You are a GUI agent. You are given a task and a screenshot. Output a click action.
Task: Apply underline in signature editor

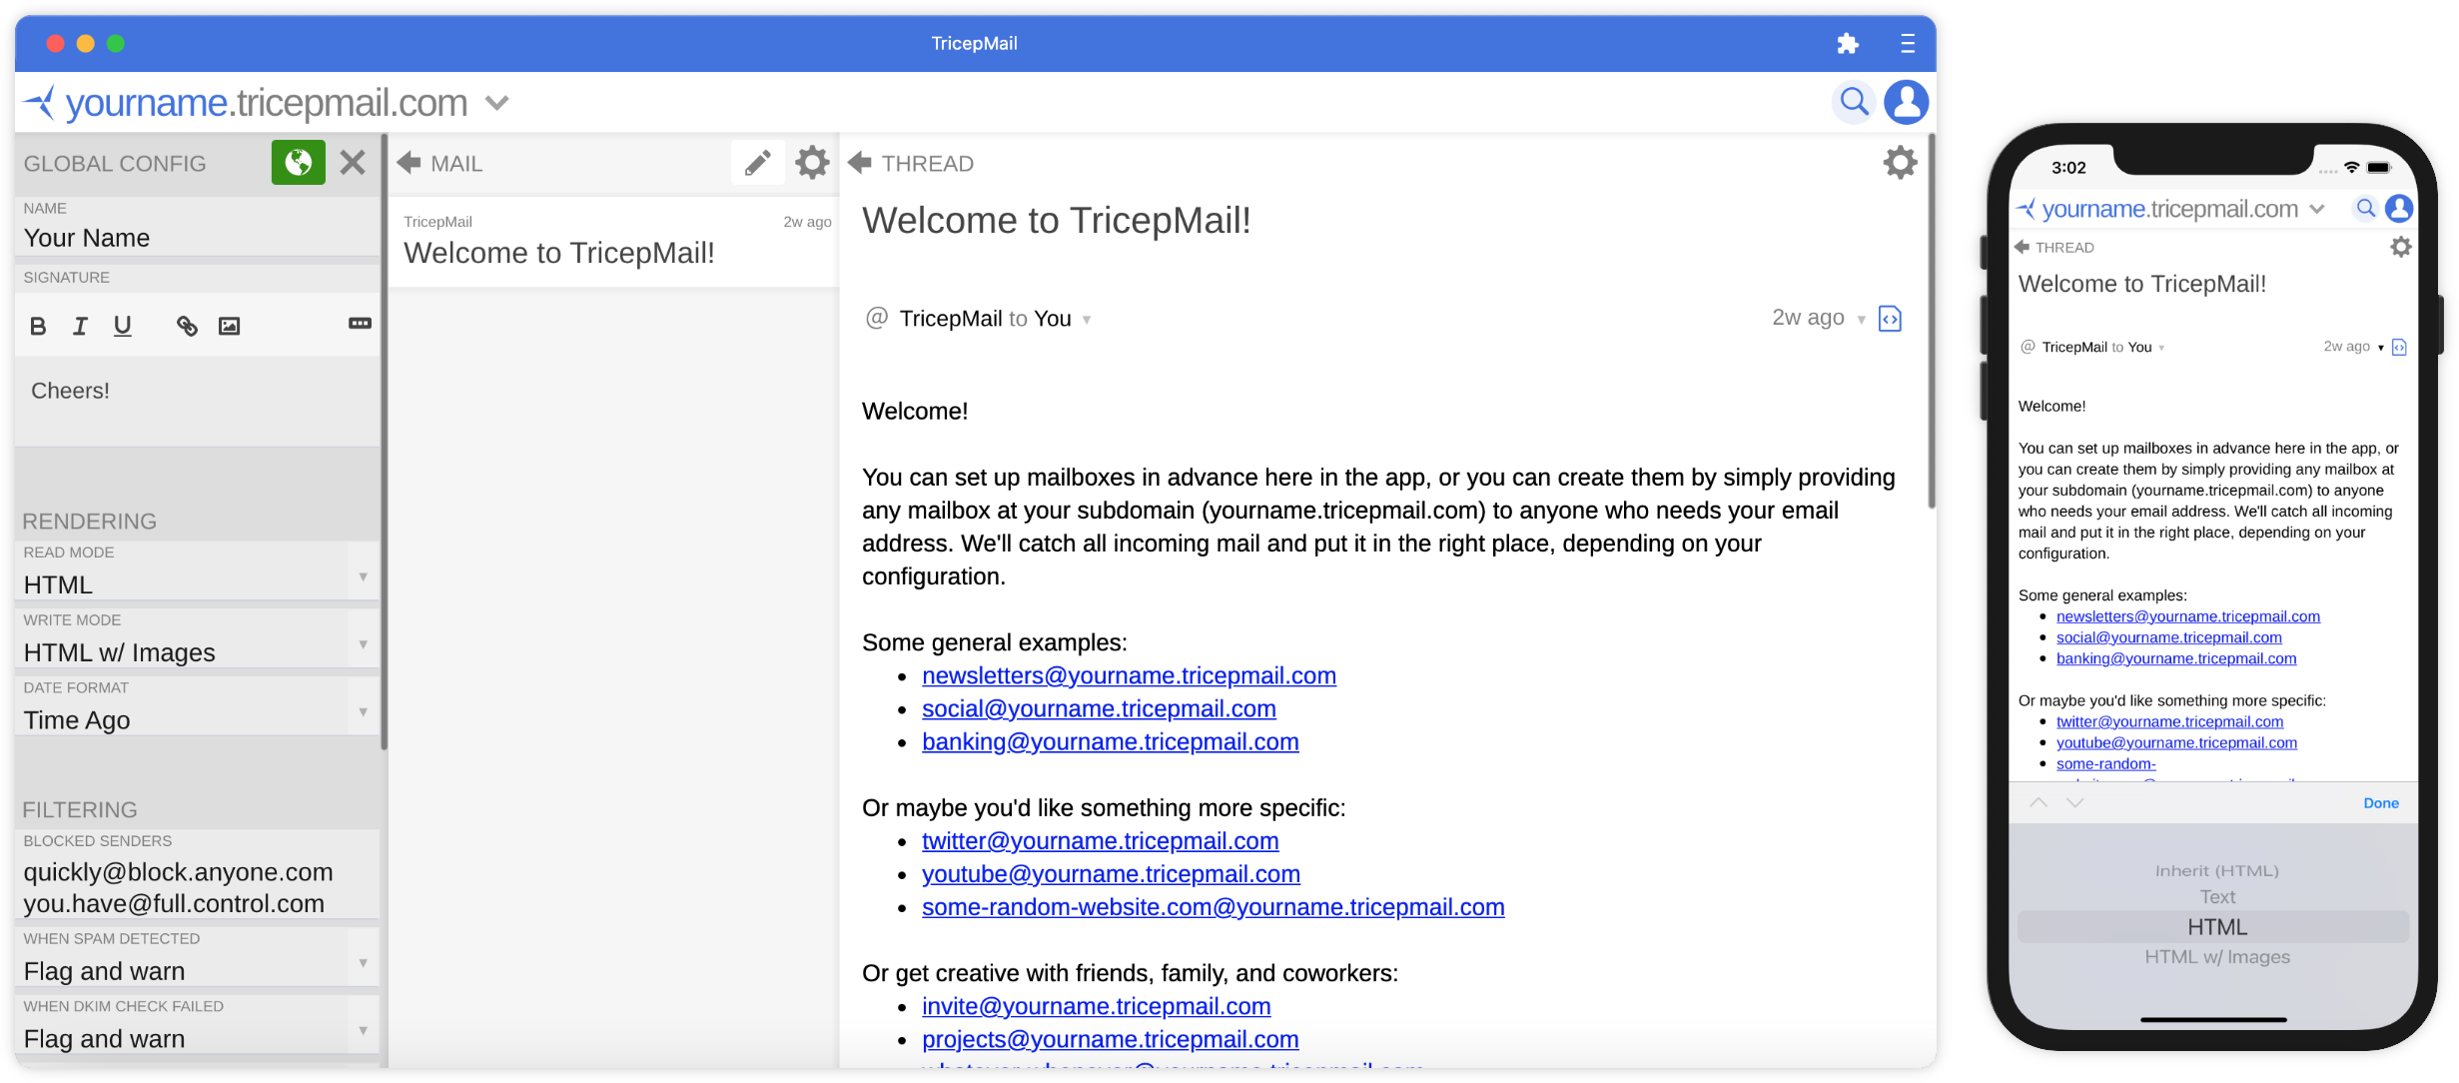click(x=122, y=326)
